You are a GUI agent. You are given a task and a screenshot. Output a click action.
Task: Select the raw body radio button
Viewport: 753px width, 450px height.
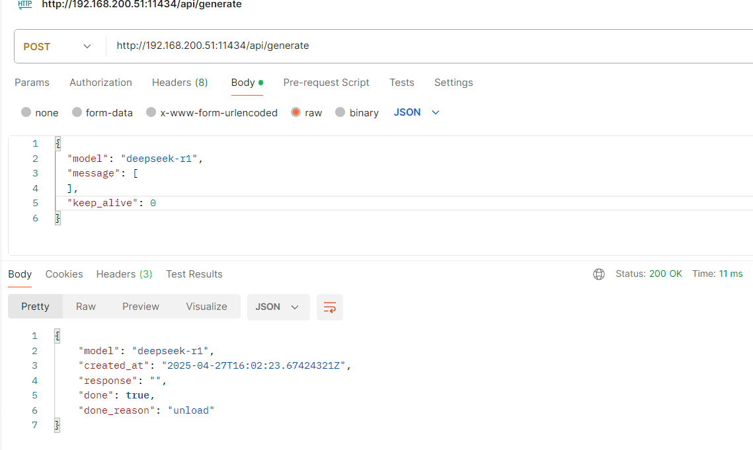[296, 112]
